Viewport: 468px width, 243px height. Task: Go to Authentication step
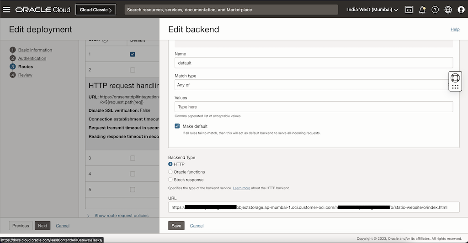tap(32, 58)
